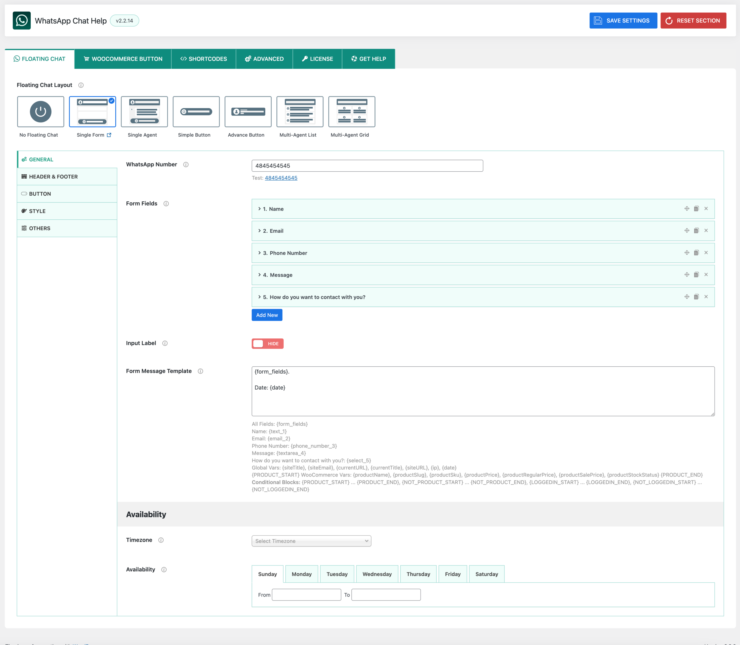This screenshot has height=645, width=740.
Task: Click move handle icon on Email field
Action: point(687,231)
